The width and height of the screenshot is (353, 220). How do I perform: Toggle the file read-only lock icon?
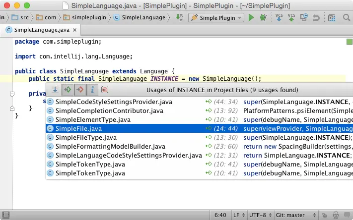324,215
